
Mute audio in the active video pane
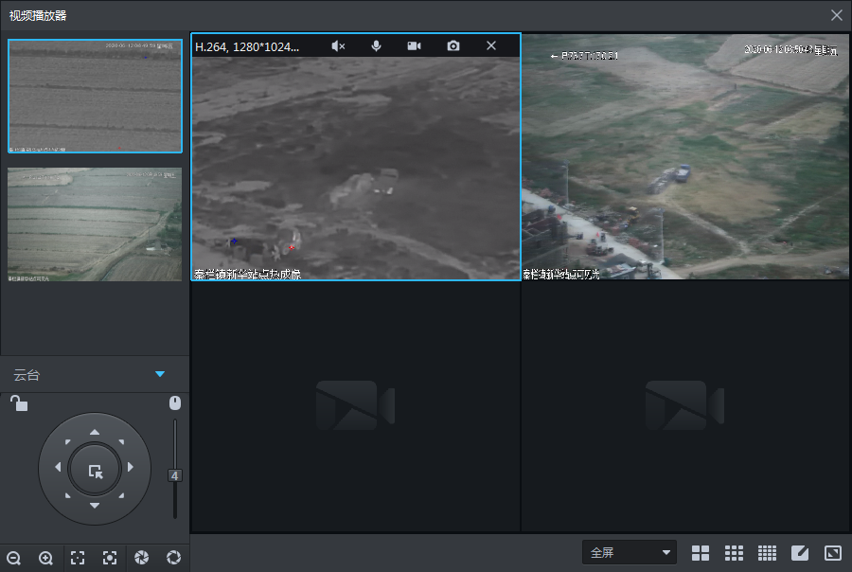coord(338,45)
